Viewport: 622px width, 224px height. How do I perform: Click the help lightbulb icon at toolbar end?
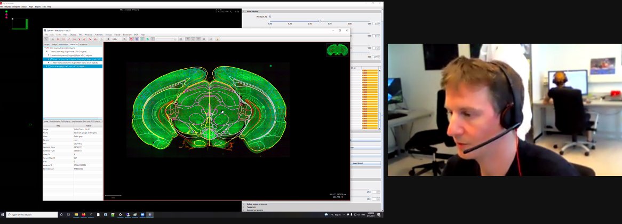218,39
